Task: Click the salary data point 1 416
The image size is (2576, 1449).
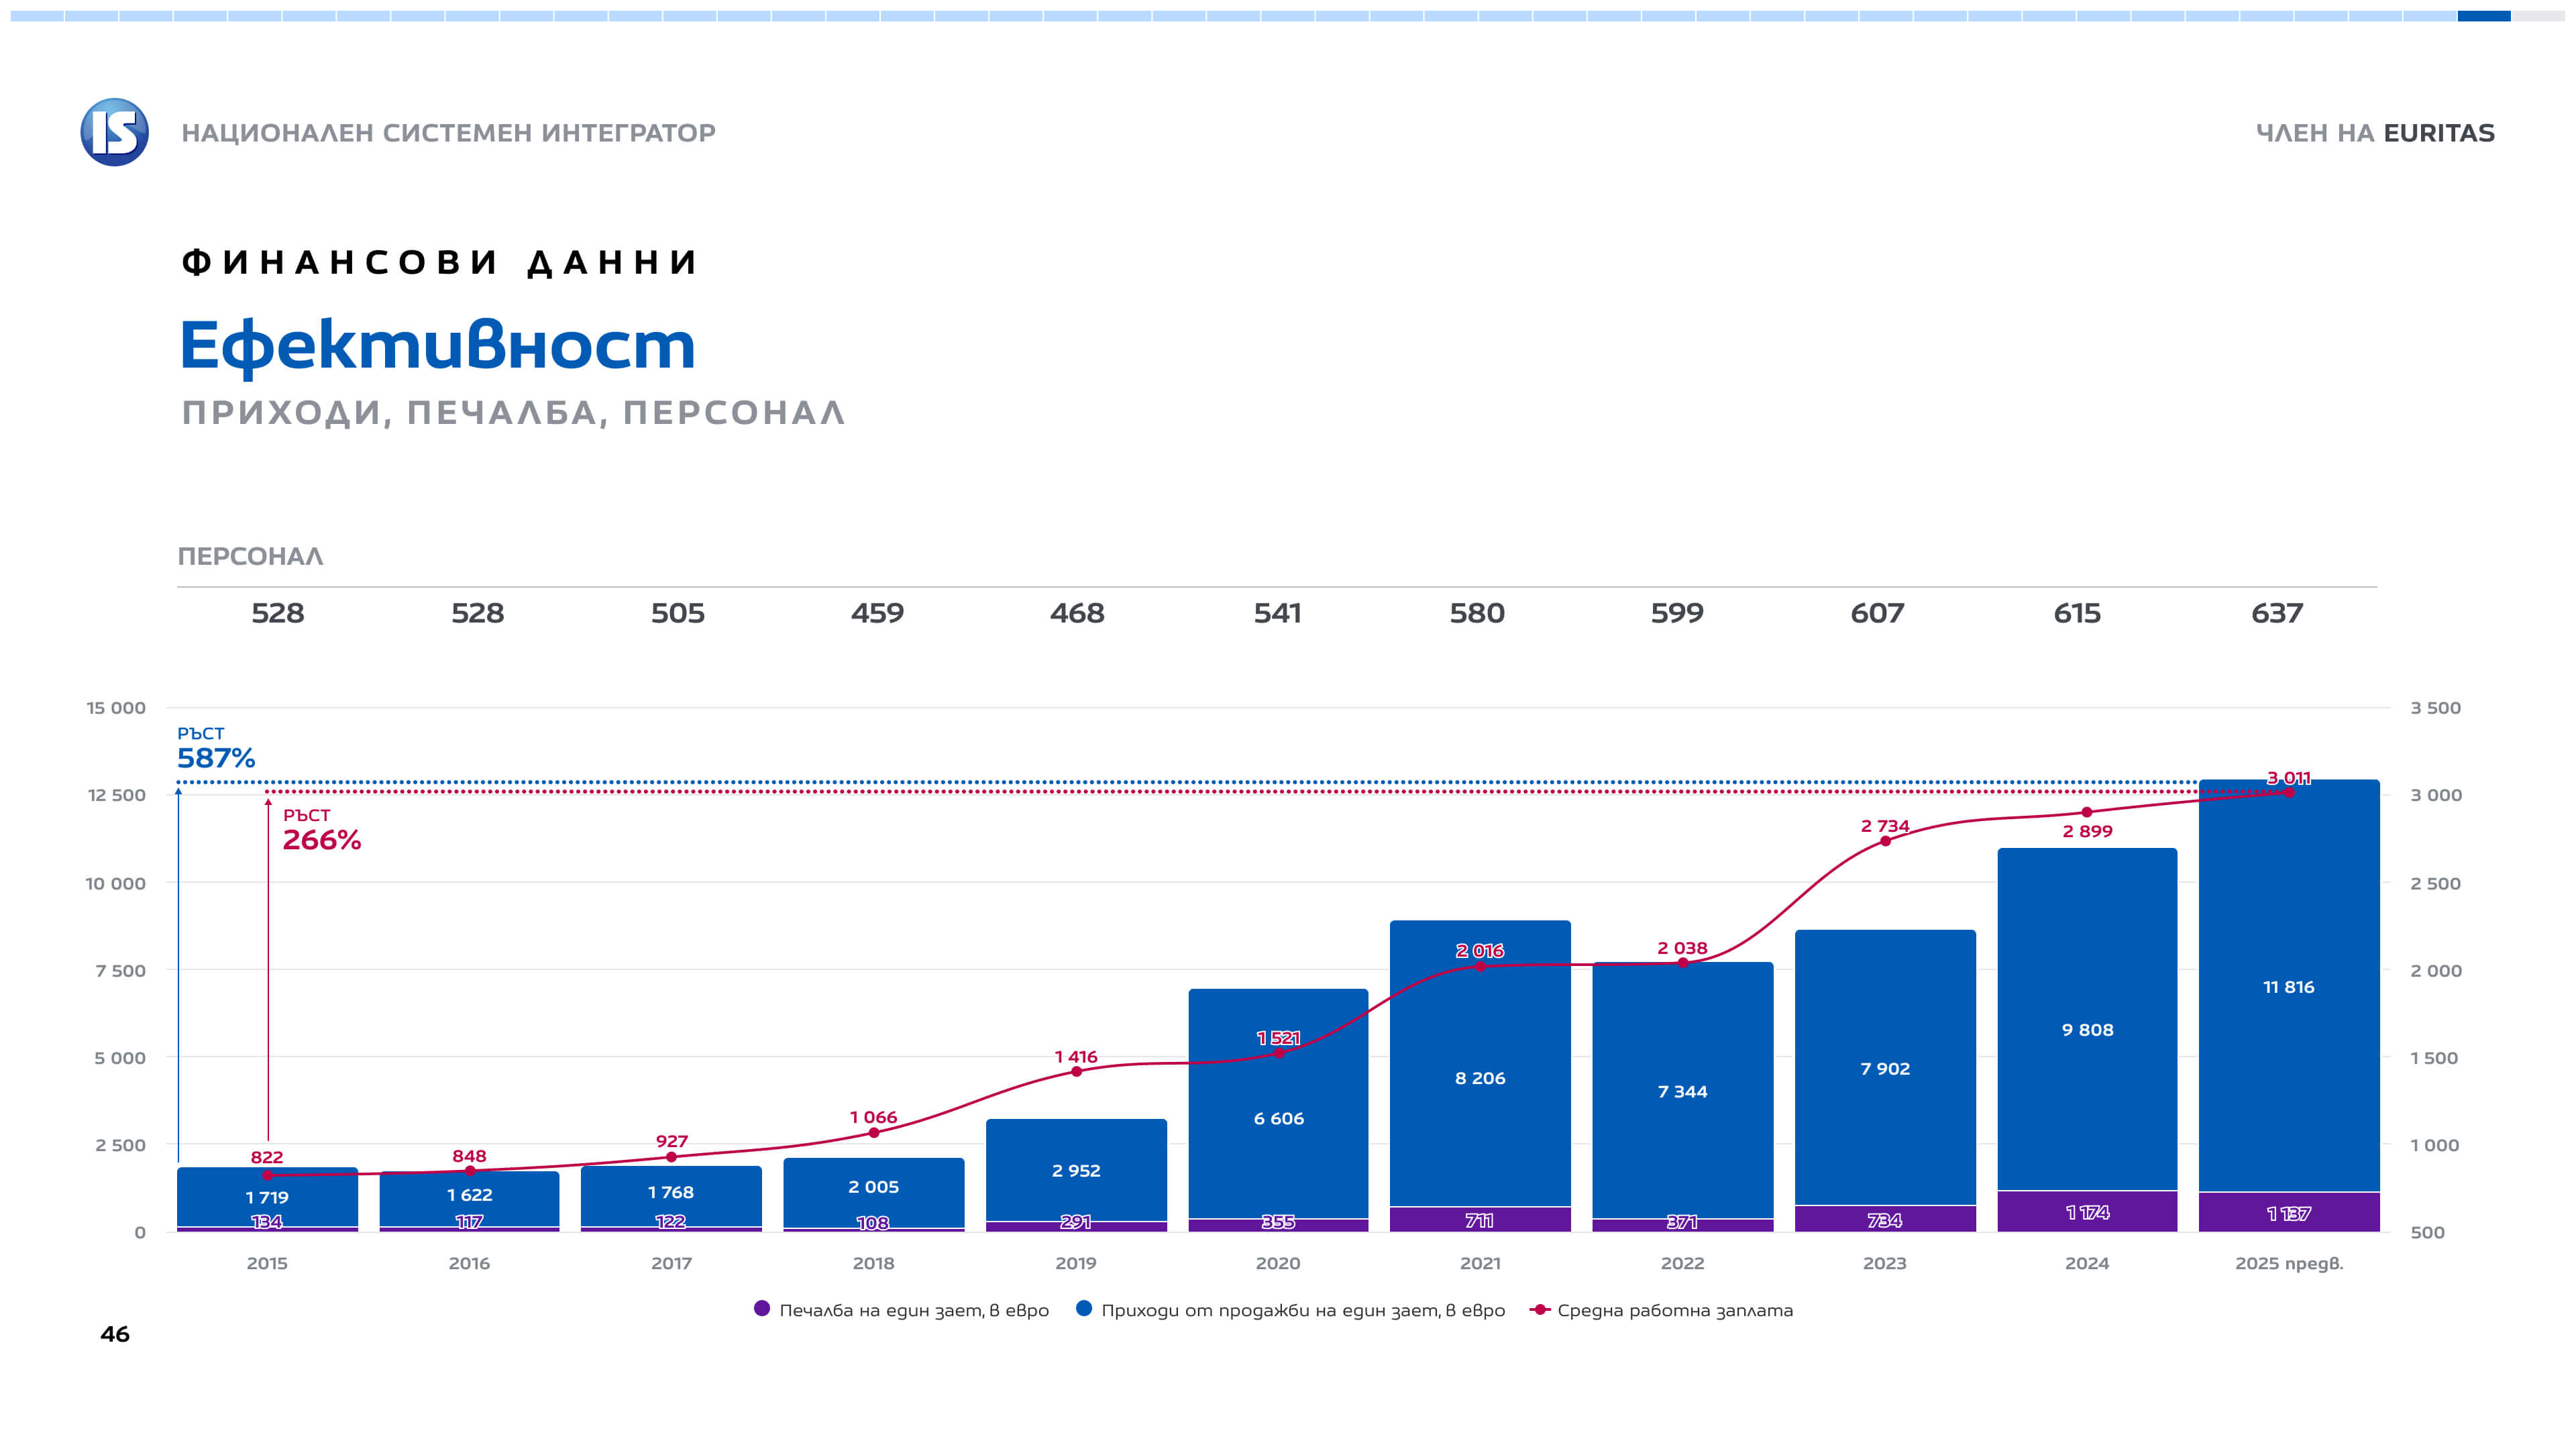Action: point(1076,1072)
